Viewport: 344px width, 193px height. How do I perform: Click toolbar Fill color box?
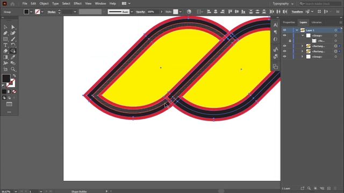6,78
